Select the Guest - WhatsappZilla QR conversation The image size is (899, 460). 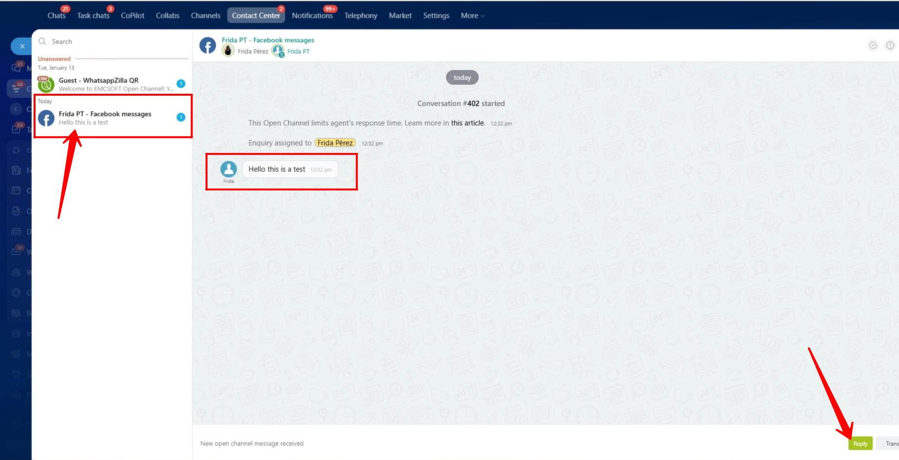112,84
